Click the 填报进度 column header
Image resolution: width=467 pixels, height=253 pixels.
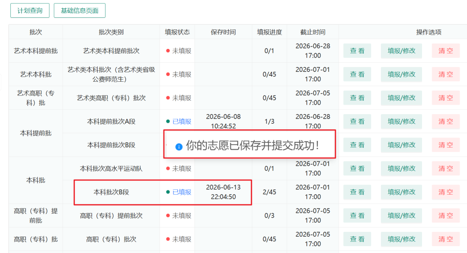pos(269,32)
